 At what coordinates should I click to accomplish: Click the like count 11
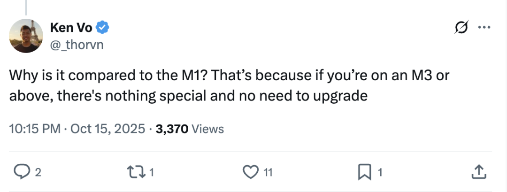click(x=268, y=173)
